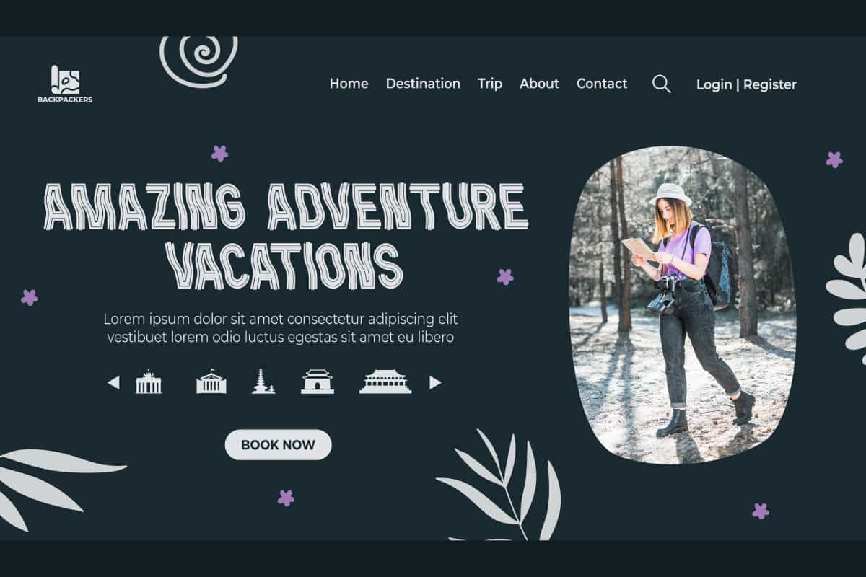
Task: Select the Brandenburg Gate landmark icon
Action: [x=149, y=382]
